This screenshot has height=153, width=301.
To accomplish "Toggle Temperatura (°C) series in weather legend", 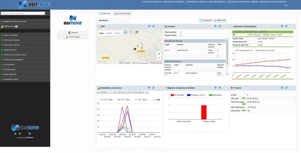I will [x=244, y=50].
